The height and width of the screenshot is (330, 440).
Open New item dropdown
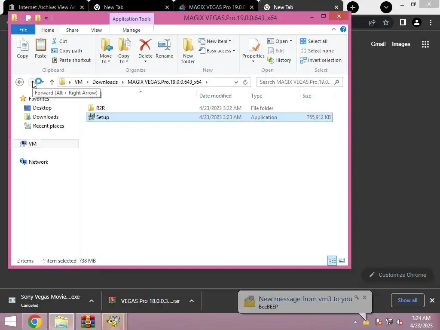click(215, 41)
